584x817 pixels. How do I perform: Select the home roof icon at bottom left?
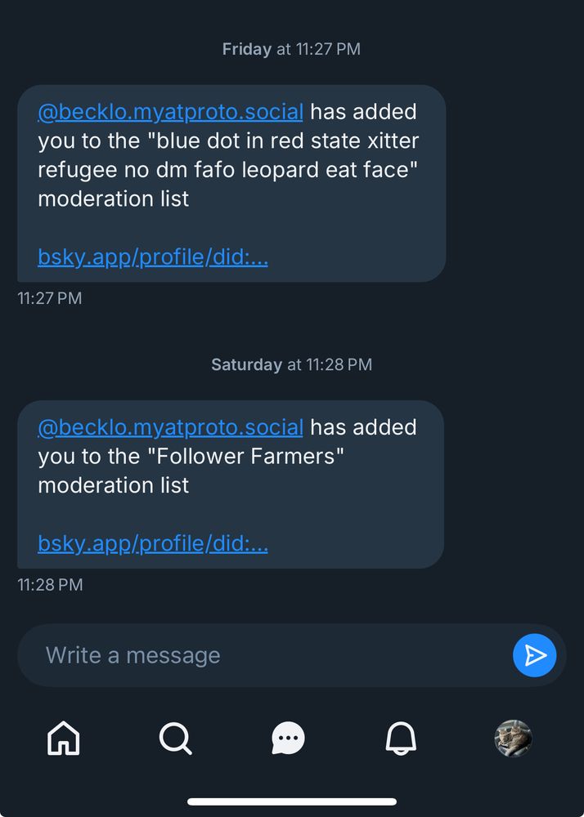coord(63,738)
